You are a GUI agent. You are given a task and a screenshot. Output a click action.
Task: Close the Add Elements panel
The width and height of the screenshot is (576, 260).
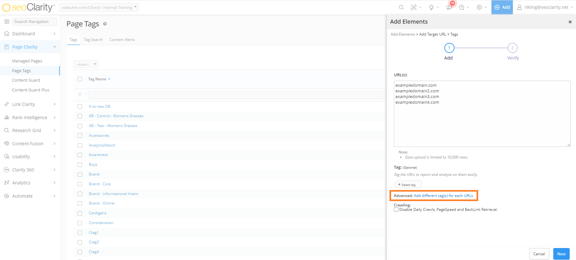[570, 22]
